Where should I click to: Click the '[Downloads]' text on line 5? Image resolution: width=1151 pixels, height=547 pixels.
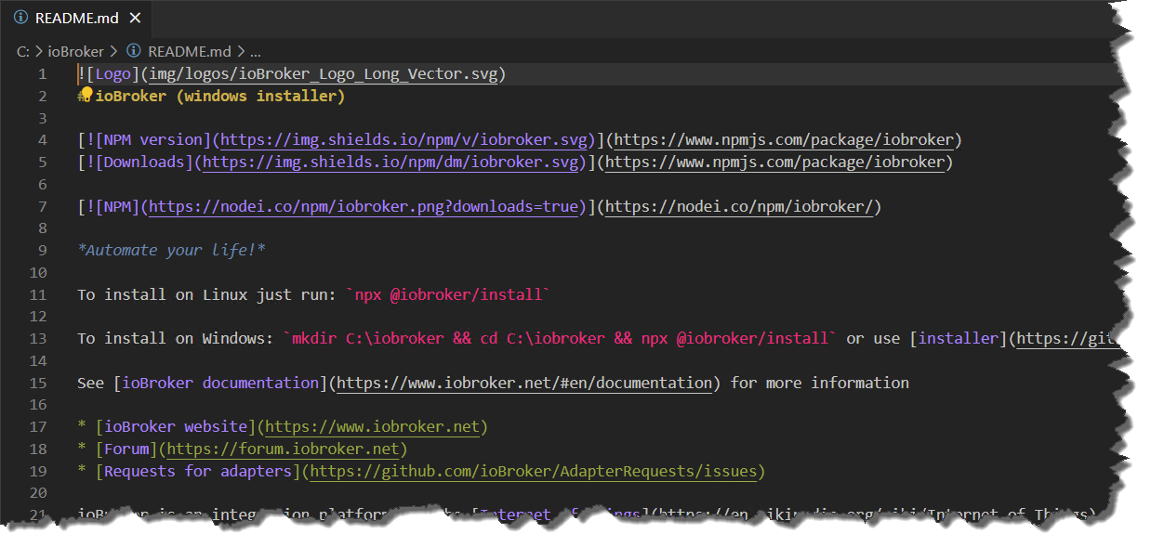144,163
